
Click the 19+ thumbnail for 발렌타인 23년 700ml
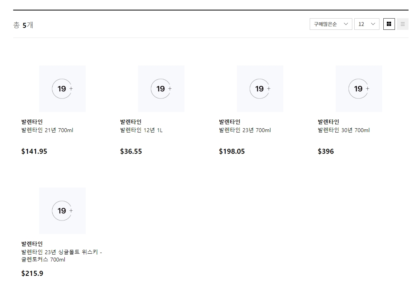(x=260, y=89)
